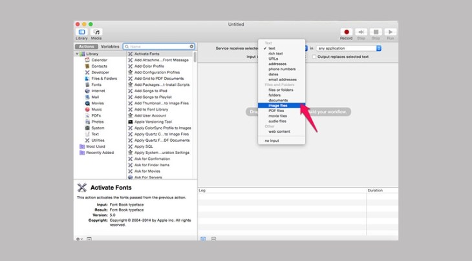
Task: Start recording with the Record button
Action: tap(346, 34)
